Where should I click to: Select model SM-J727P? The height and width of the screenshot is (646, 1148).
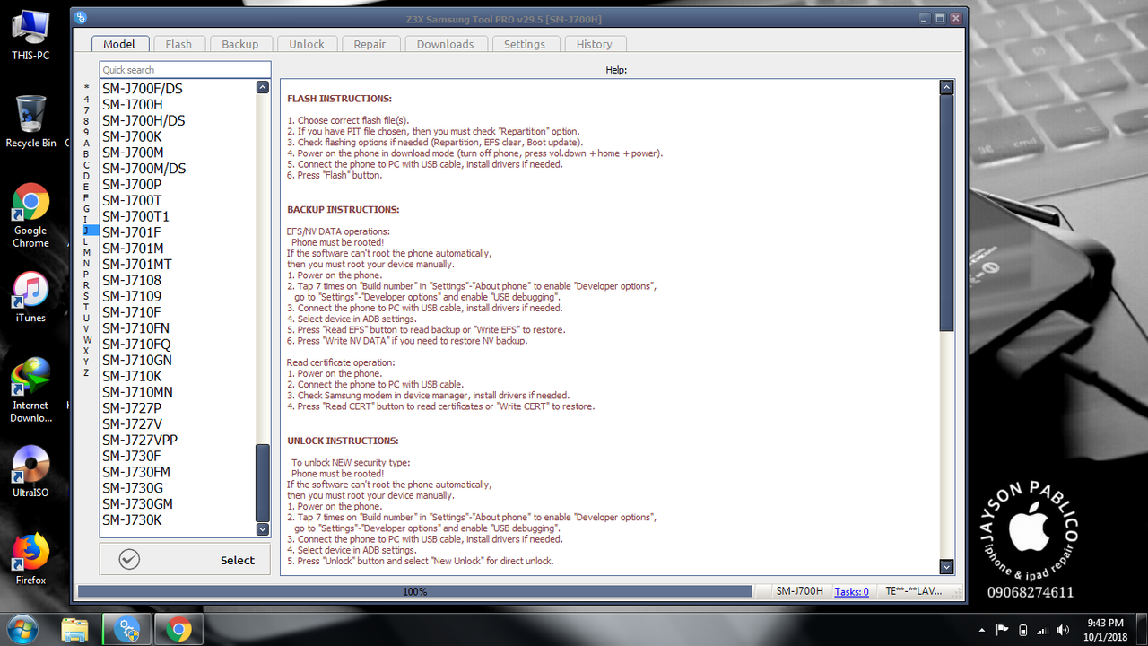tap(132, 408)
